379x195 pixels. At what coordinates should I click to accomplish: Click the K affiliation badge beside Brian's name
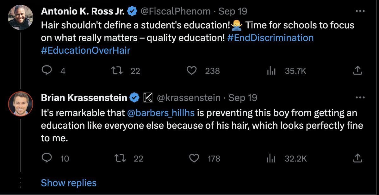point(148,98)
